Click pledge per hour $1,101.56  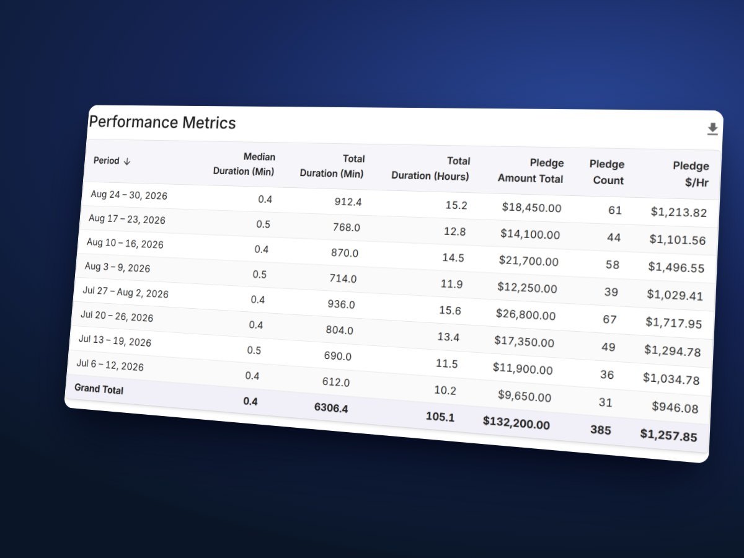coord(677,239)
